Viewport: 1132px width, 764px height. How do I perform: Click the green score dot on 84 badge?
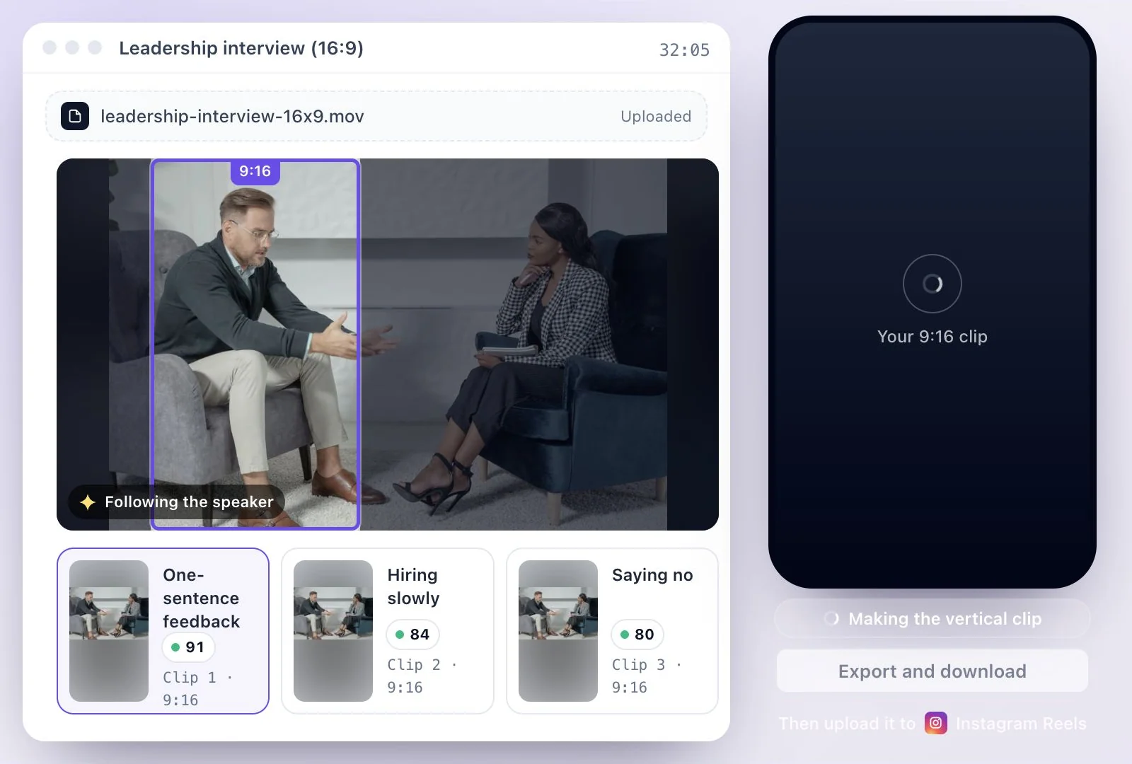pos(400,635)
